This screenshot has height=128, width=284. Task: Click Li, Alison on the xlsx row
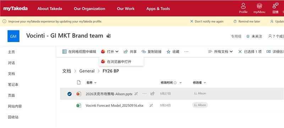click(200, 105)
